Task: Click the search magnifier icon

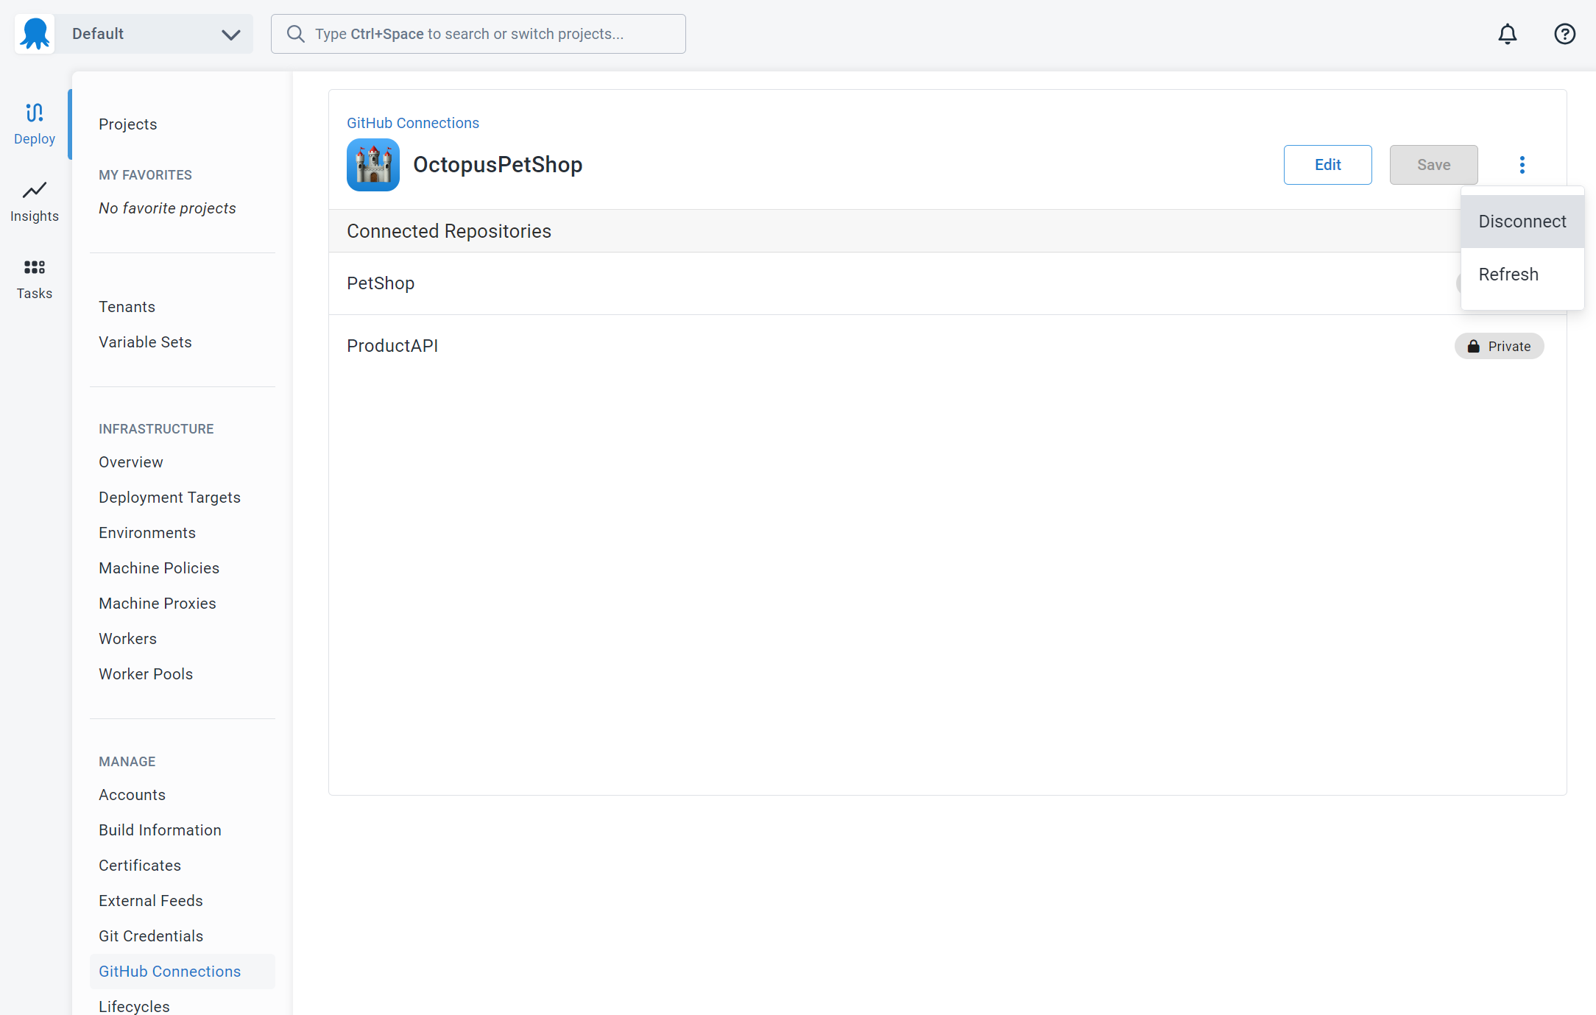Action: (295, 34)
